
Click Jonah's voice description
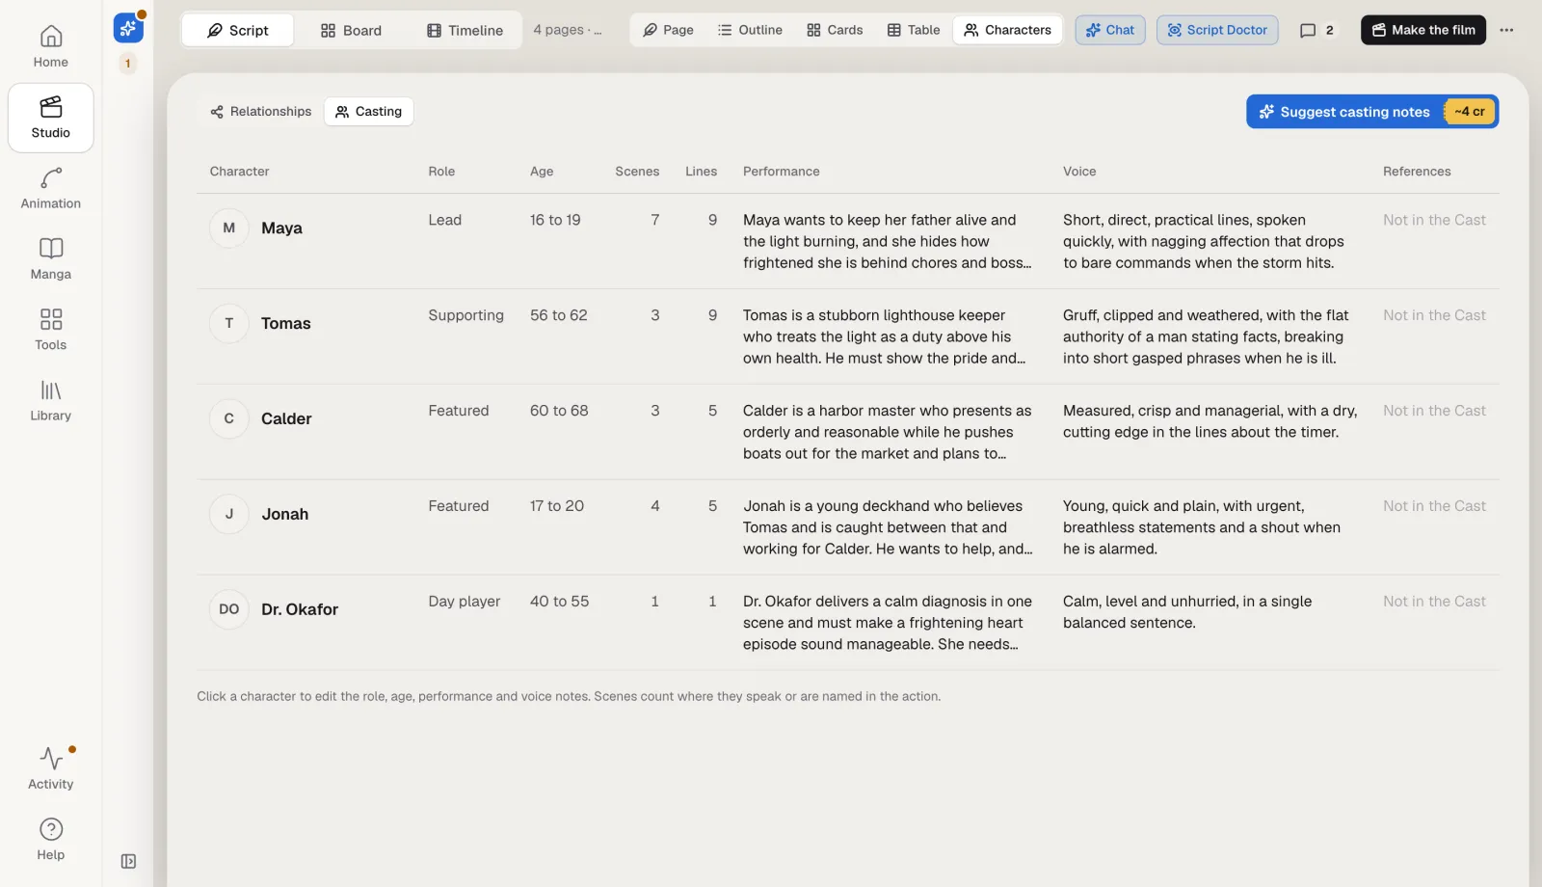pyautogui.click(x=1202, y=527)
